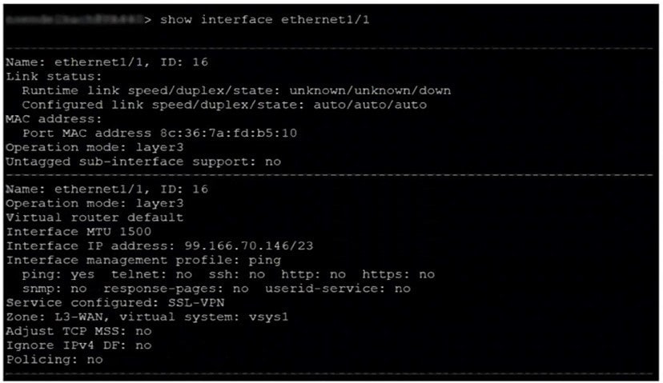Click the 'Interface MTU 1500' line
Image resolution: width=663 pixels, height=383 pixels.
78,232
